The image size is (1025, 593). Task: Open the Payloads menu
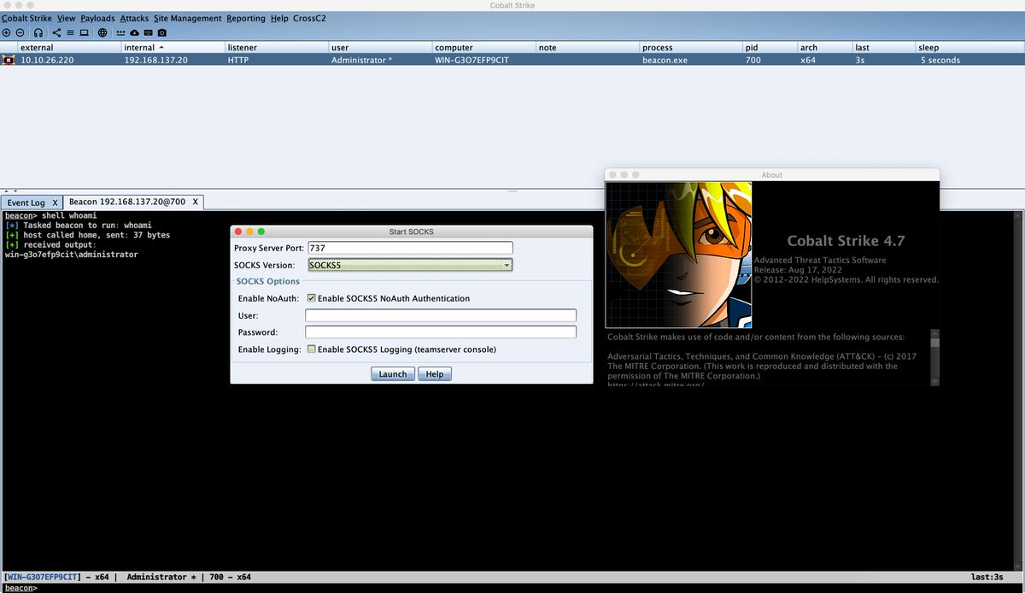click(x=97, y=18)
